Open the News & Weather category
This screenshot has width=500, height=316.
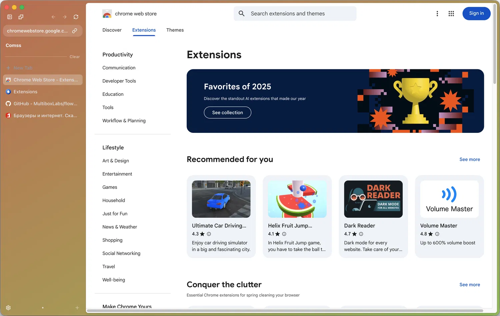(x=120, y=227)
